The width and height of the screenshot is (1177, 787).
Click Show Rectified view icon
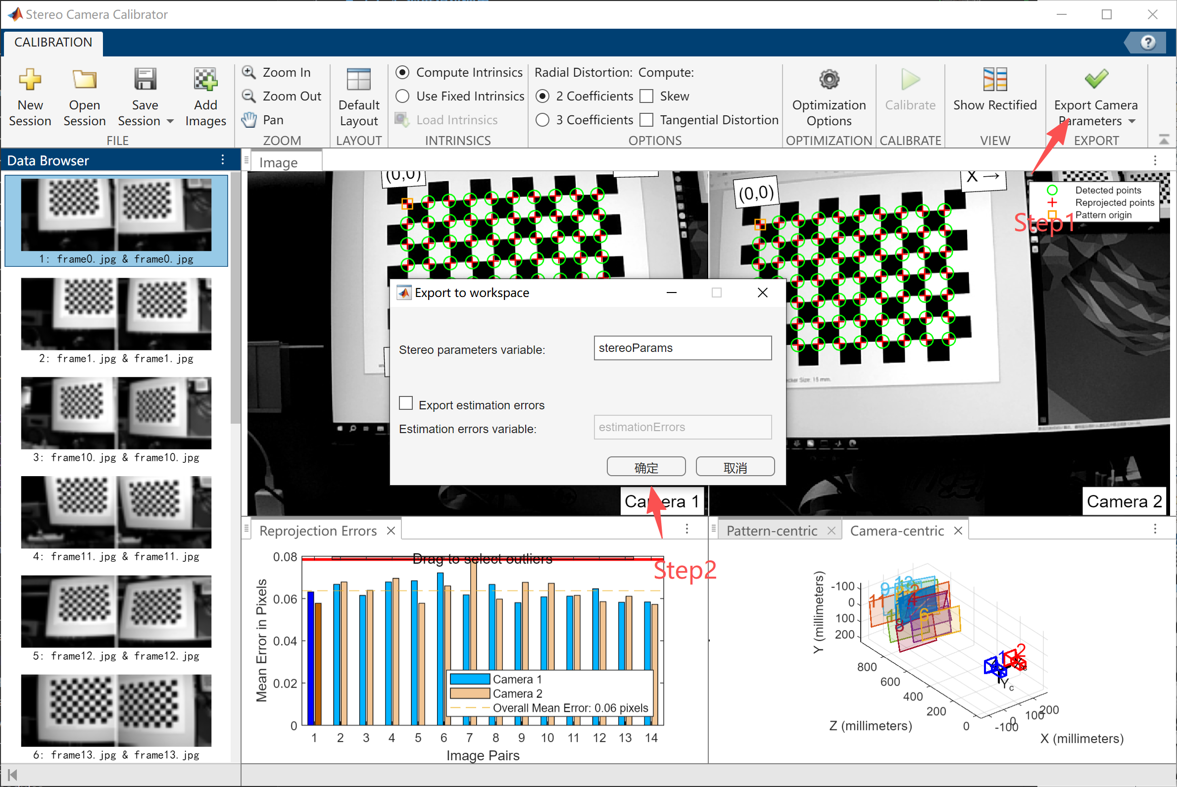(994, 80)
